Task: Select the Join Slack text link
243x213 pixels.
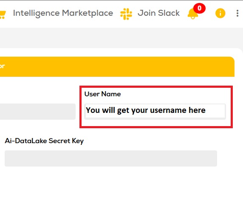Action: click(159, 13)
